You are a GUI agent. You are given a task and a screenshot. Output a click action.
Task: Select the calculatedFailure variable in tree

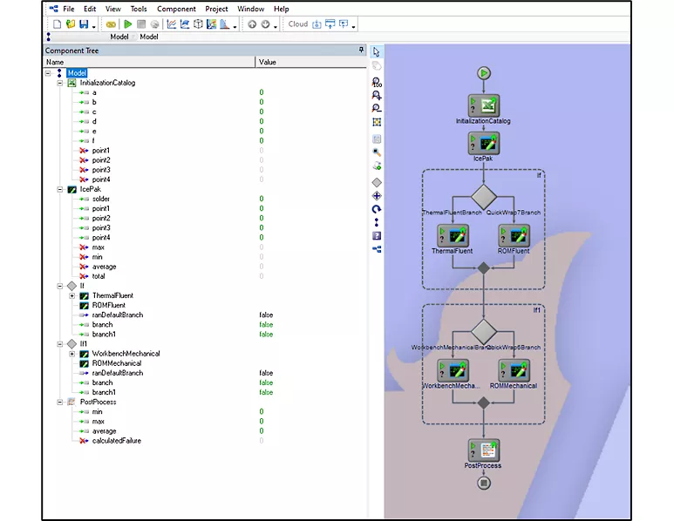tap(117, 441)
